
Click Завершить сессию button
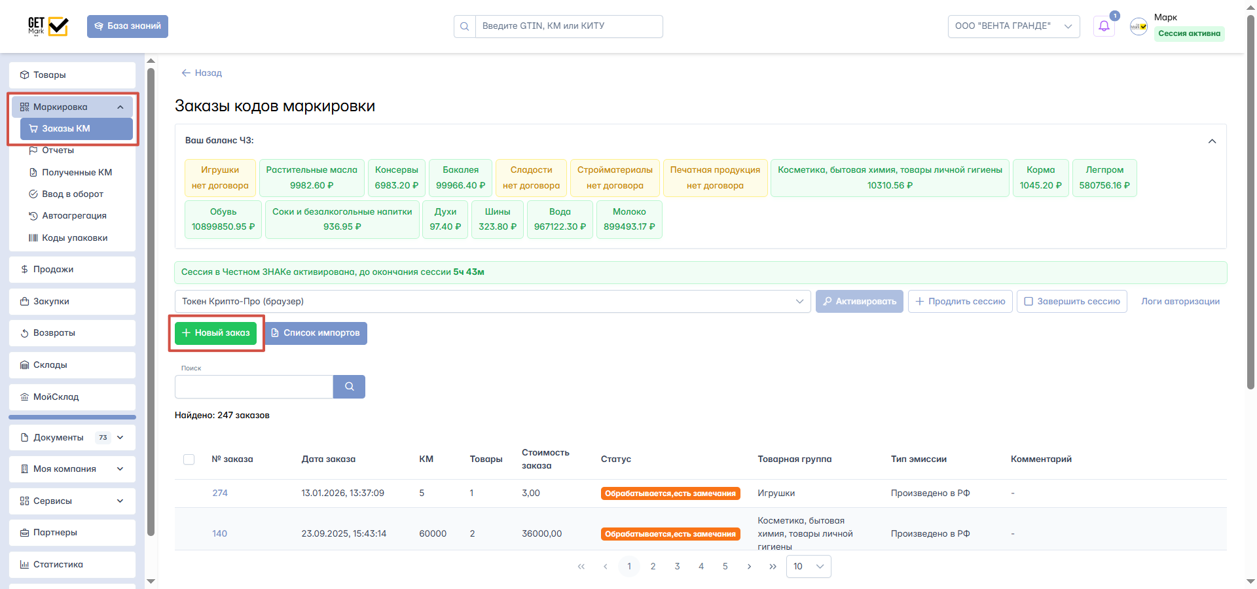pos(1072,302)
